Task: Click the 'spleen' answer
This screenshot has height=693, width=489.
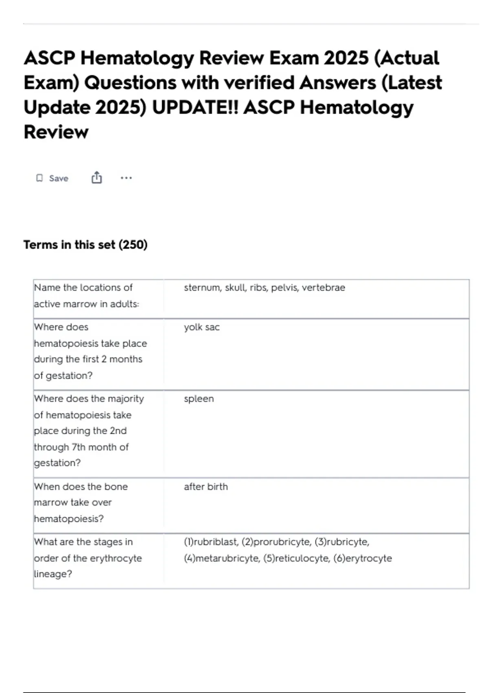Action: point(199,399)
